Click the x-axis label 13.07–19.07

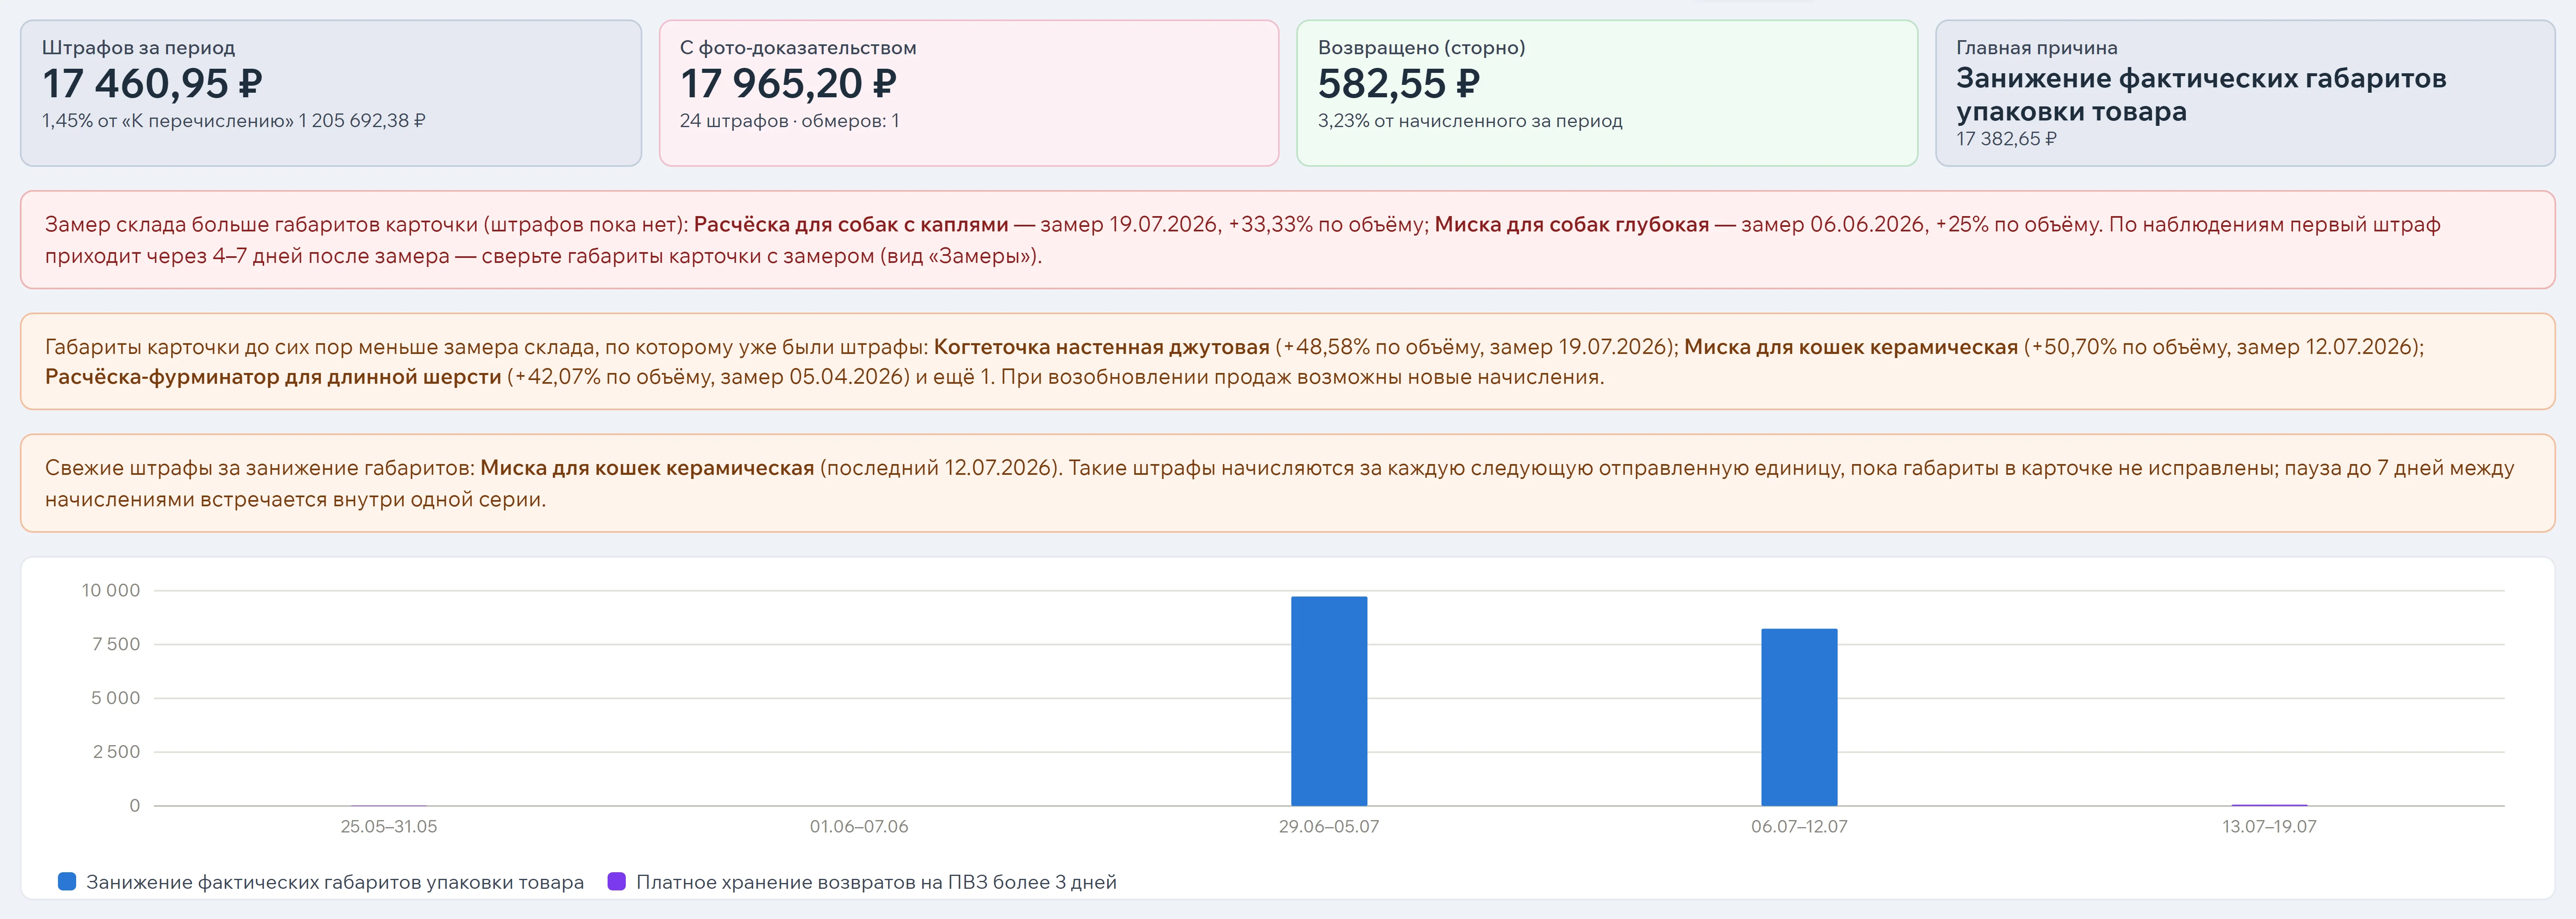[x=2269, y=827]
